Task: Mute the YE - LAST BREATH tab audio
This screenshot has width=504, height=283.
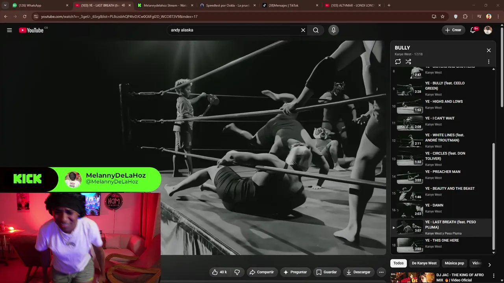Action: point(123,6)
